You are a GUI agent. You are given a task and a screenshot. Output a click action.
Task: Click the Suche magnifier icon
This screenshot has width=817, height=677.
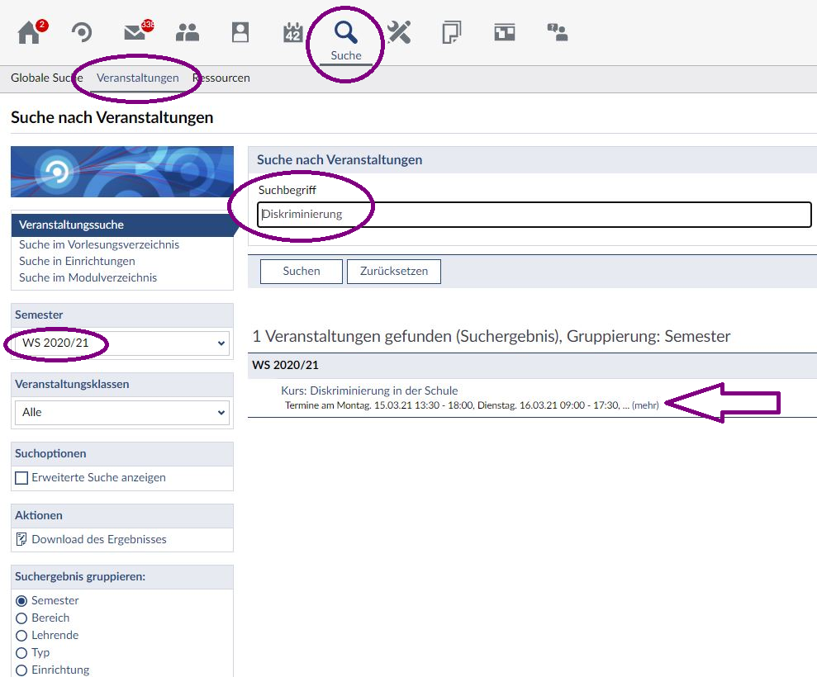point(345,32)
